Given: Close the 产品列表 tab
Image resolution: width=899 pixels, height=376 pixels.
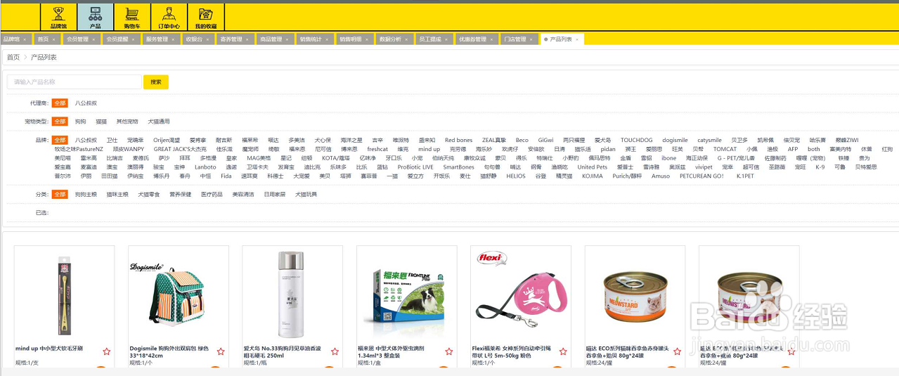Looking at the screenshot, I should click(x=578, y=39).
